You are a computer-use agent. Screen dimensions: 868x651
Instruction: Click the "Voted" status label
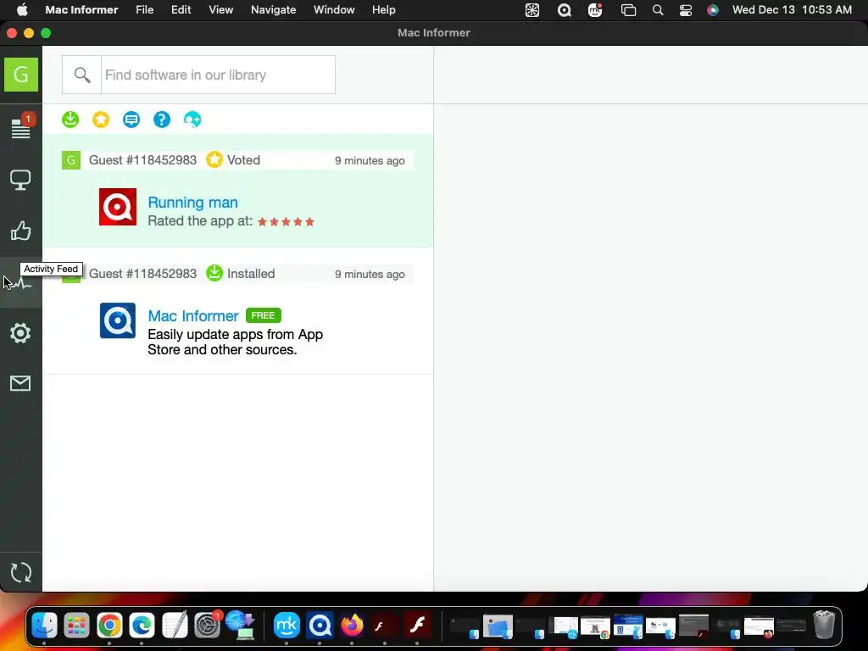(243, 160)
